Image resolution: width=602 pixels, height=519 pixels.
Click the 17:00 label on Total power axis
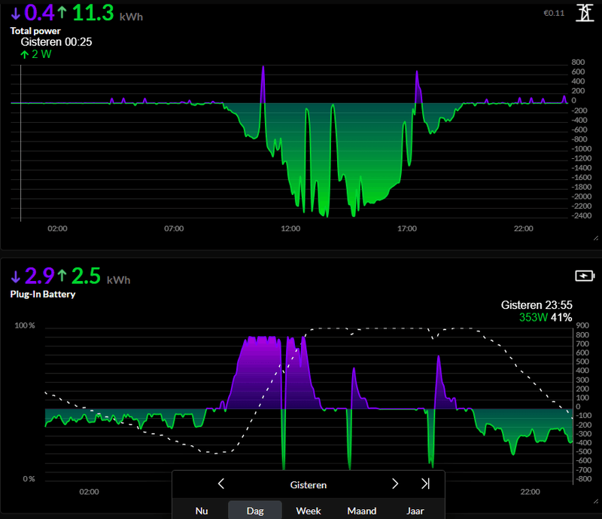[407, 228]
